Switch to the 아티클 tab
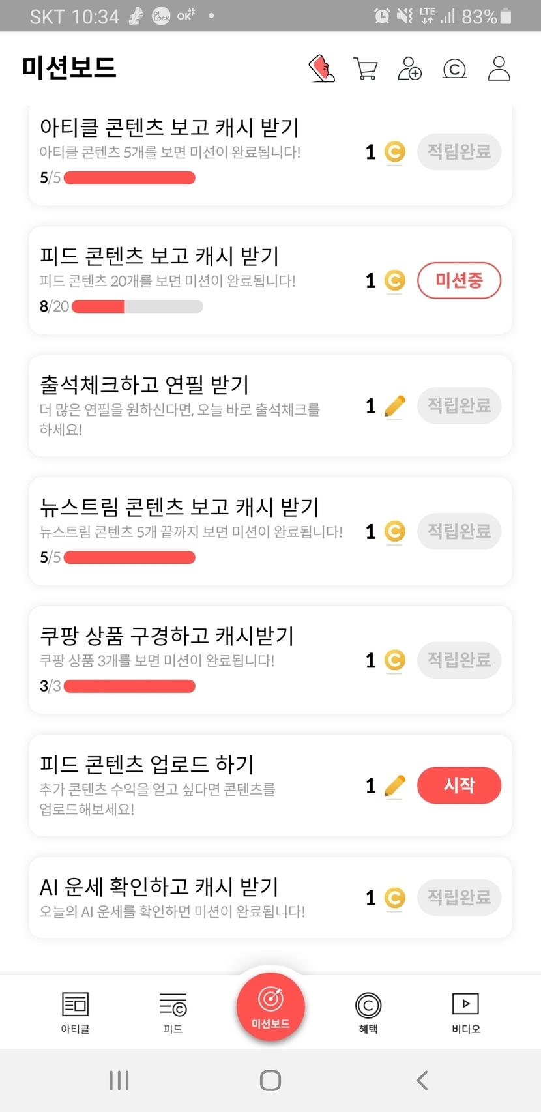 coord(75,1012)
